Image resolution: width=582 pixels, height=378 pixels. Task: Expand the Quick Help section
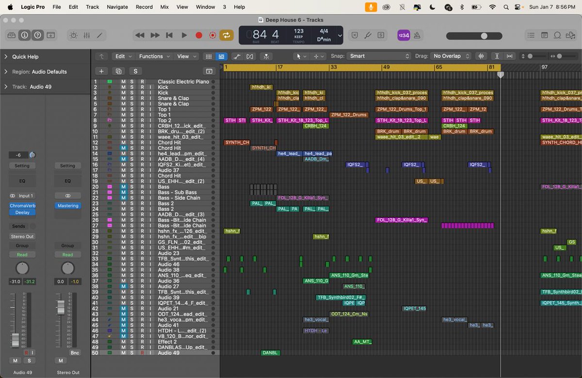[6, 57]
